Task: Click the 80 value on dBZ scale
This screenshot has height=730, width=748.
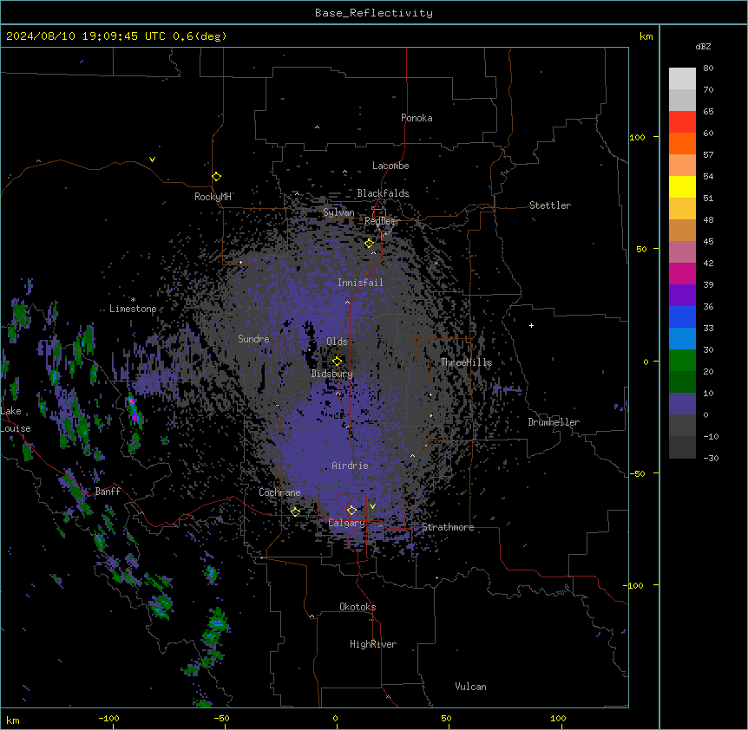Action: coord(708,68)
